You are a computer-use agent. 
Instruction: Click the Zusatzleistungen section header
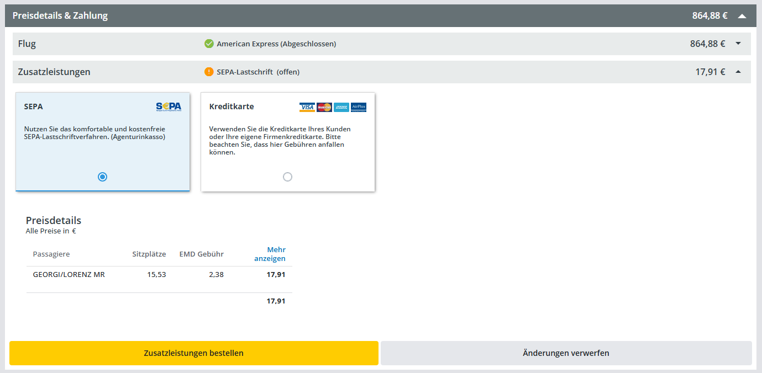54,72
